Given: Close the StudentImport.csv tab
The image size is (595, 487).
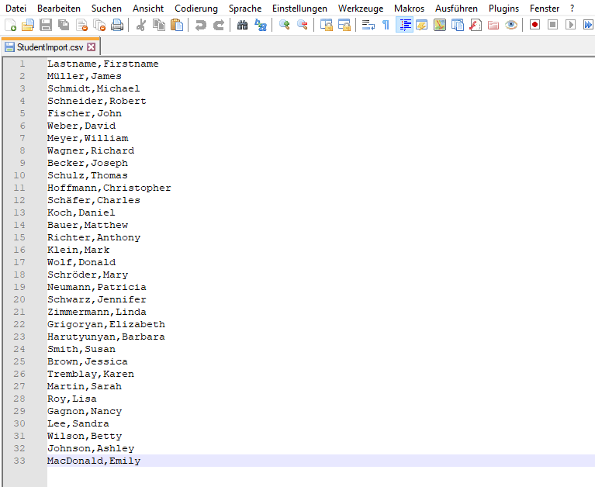Looking at the screenshot, I should (91, 47).
